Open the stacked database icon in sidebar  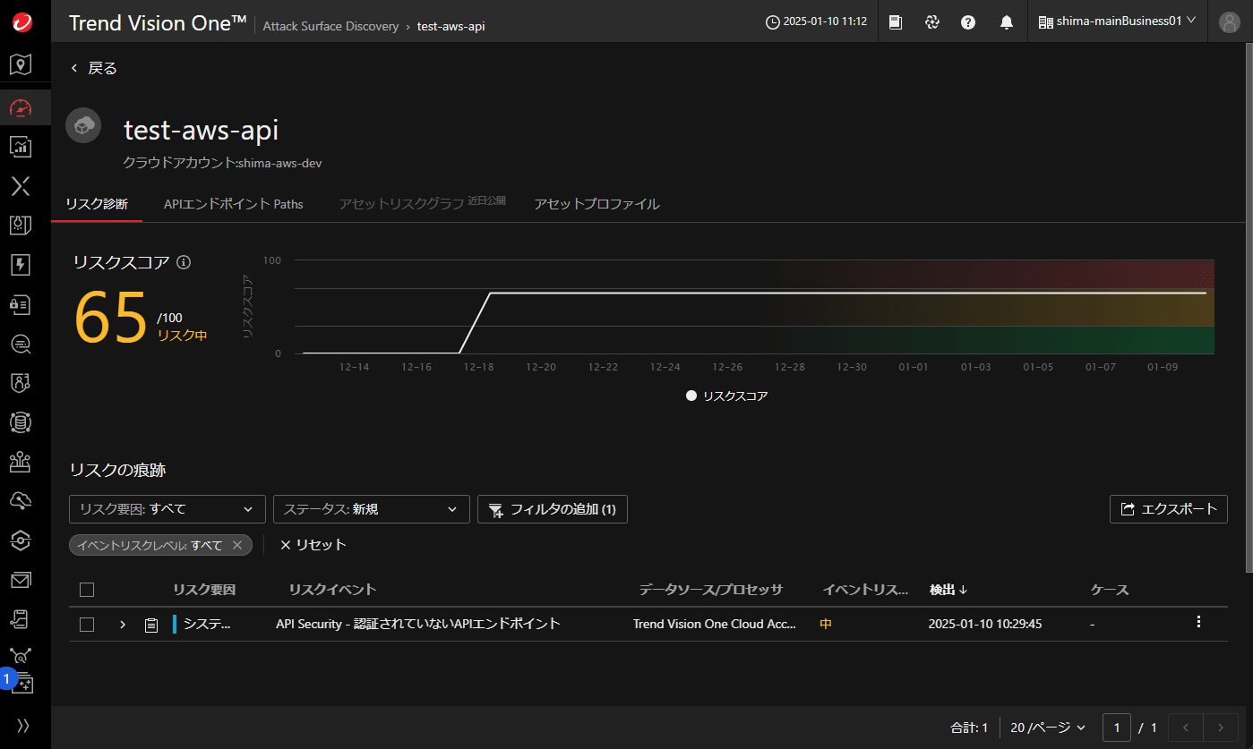(x=21, y=422)
